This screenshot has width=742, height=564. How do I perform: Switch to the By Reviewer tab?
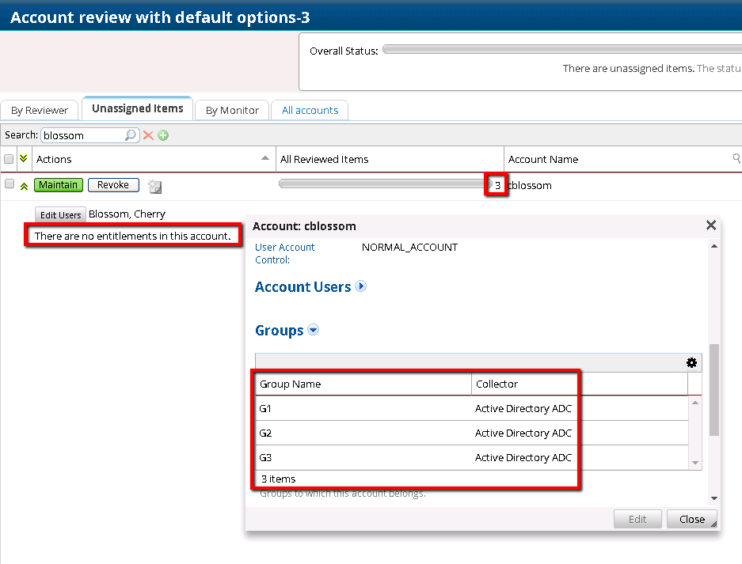(x=40, y=110)
